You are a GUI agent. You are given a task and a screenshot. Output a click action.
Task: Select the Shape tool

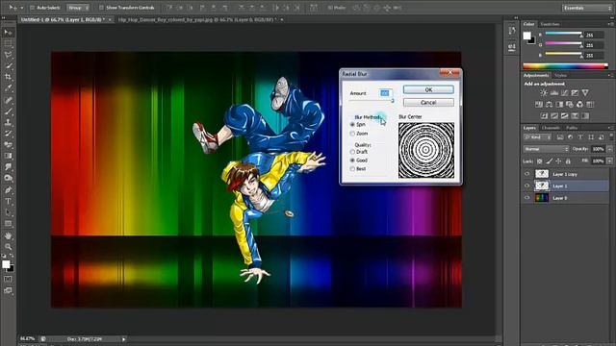point(9,224)
